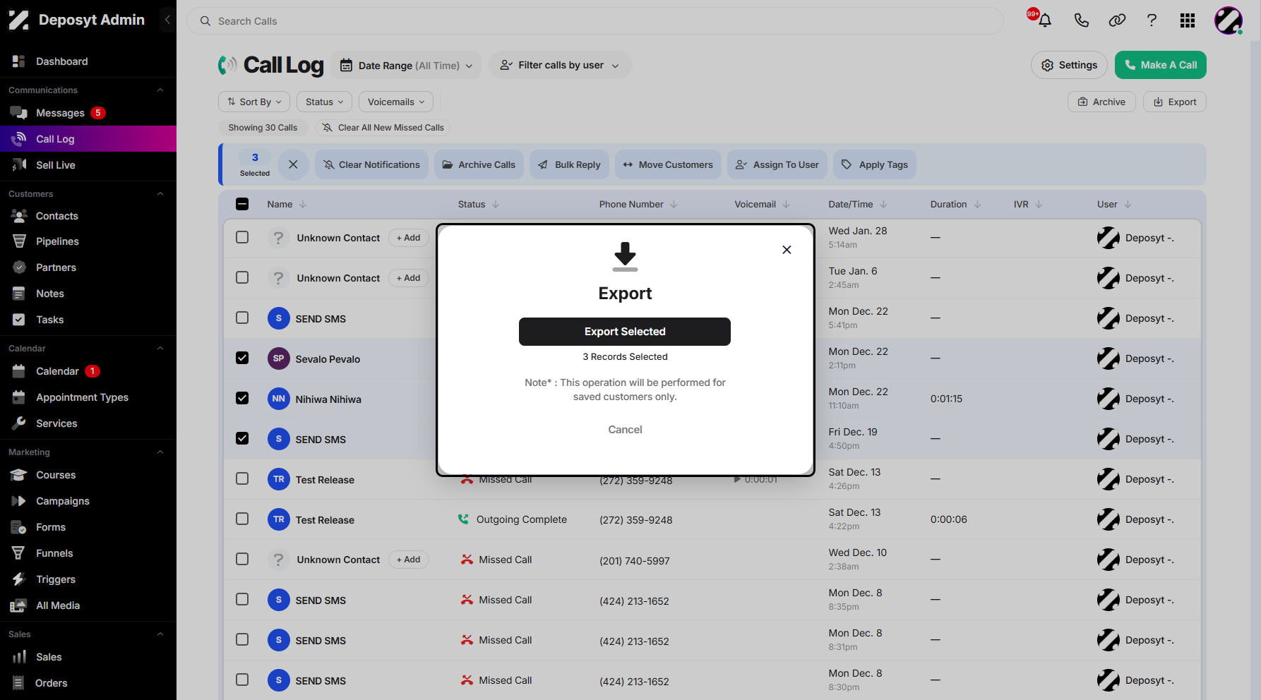This screenshot has height=700, width=1261.
Task: Open the Status filter dropdown
Action: [324, 102]
